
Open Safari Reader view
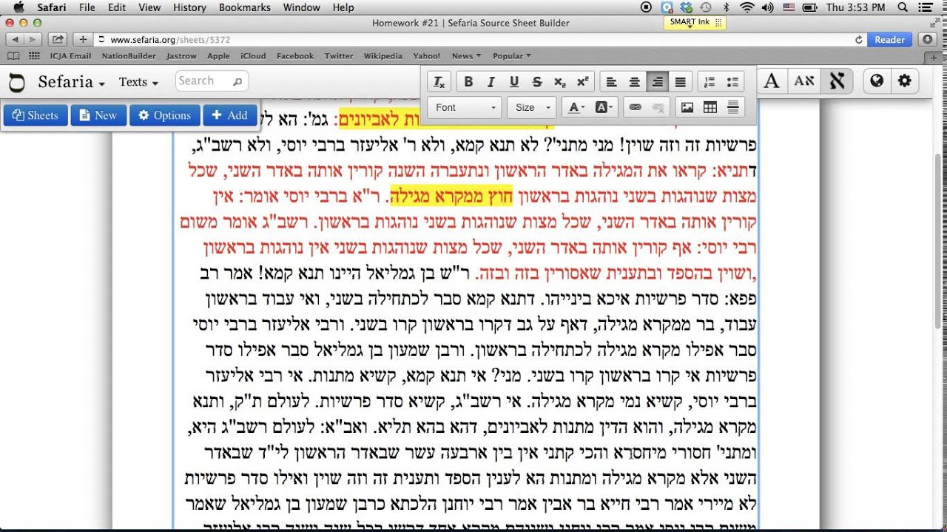coord(889,40)
